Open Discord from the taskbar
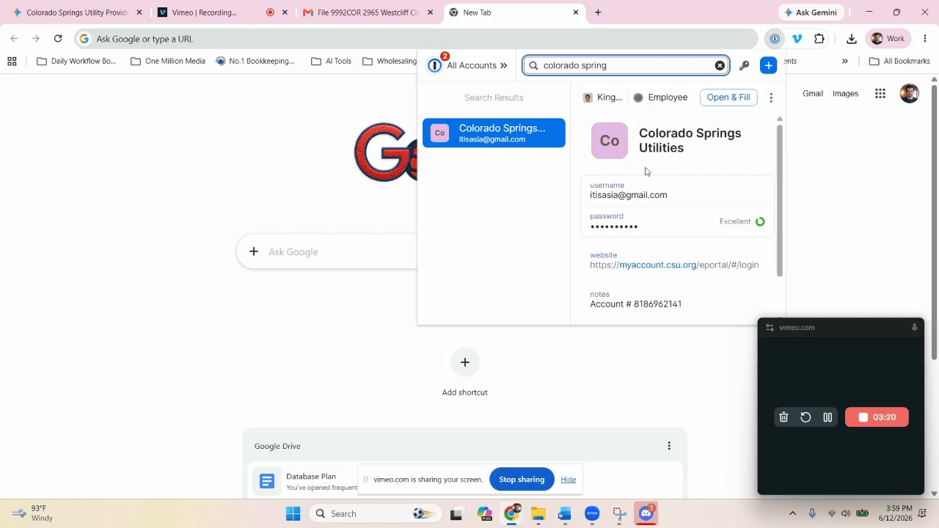Screen dimensions: 939x528 pos(646,513)
